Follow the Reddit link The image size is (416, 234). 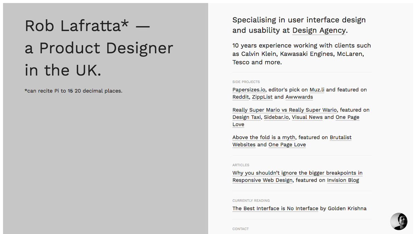tap(241, 97)
